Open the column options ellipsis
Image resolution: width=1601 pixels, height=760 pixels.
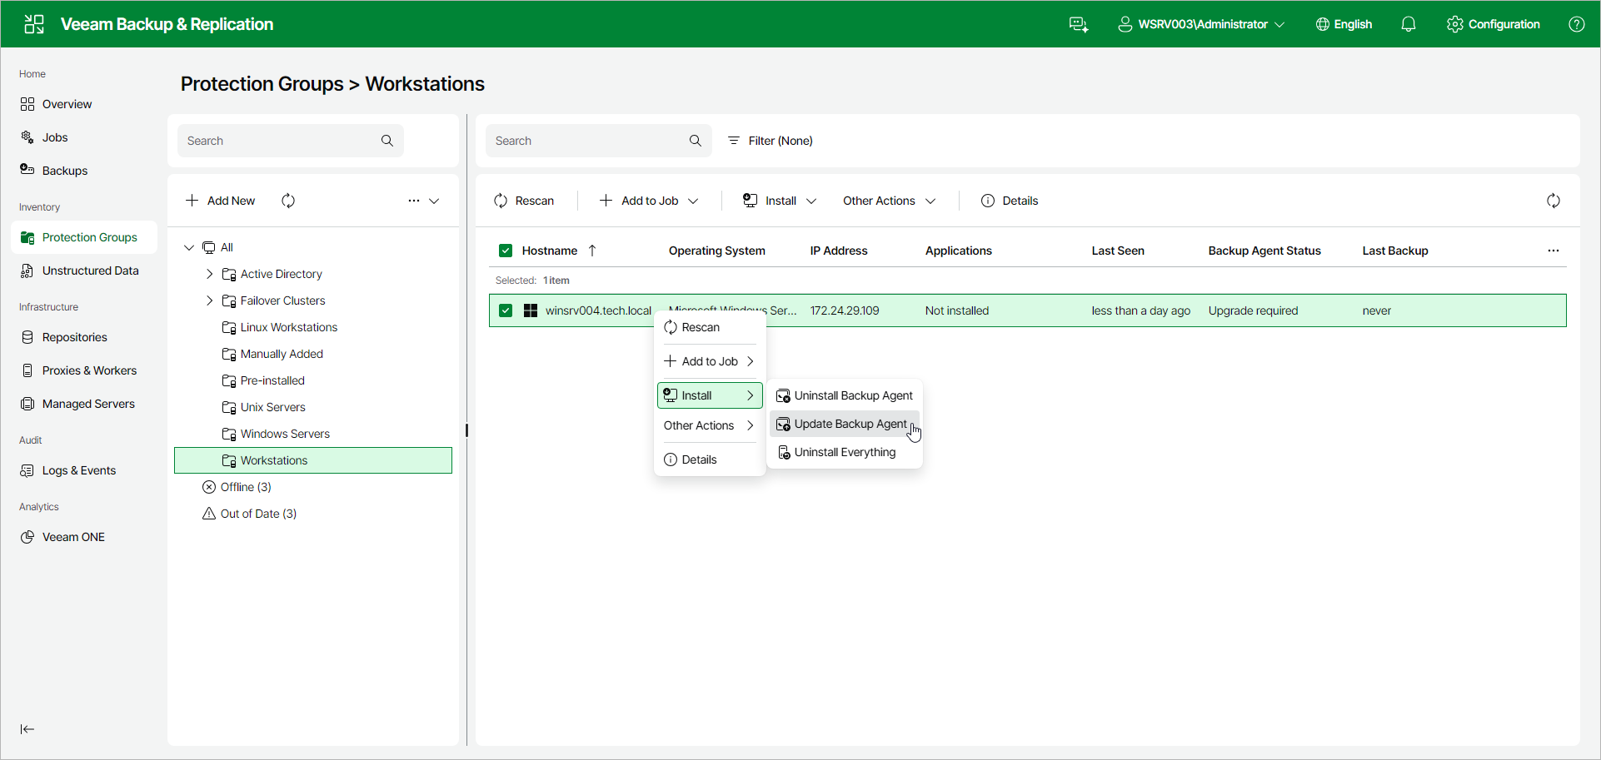[1554, 251]
